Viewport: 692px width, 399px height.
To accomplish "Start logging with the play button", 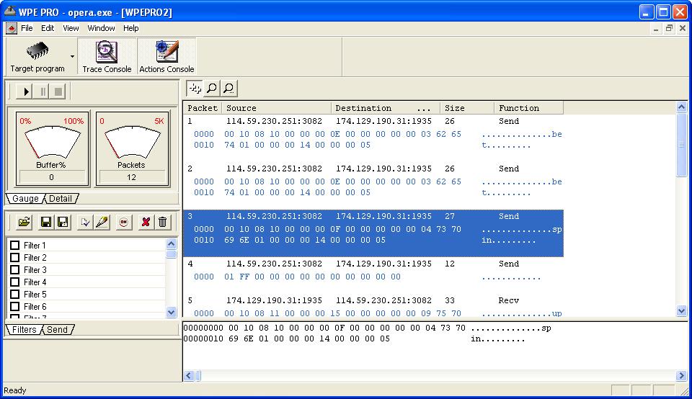I will click(26, 91).
